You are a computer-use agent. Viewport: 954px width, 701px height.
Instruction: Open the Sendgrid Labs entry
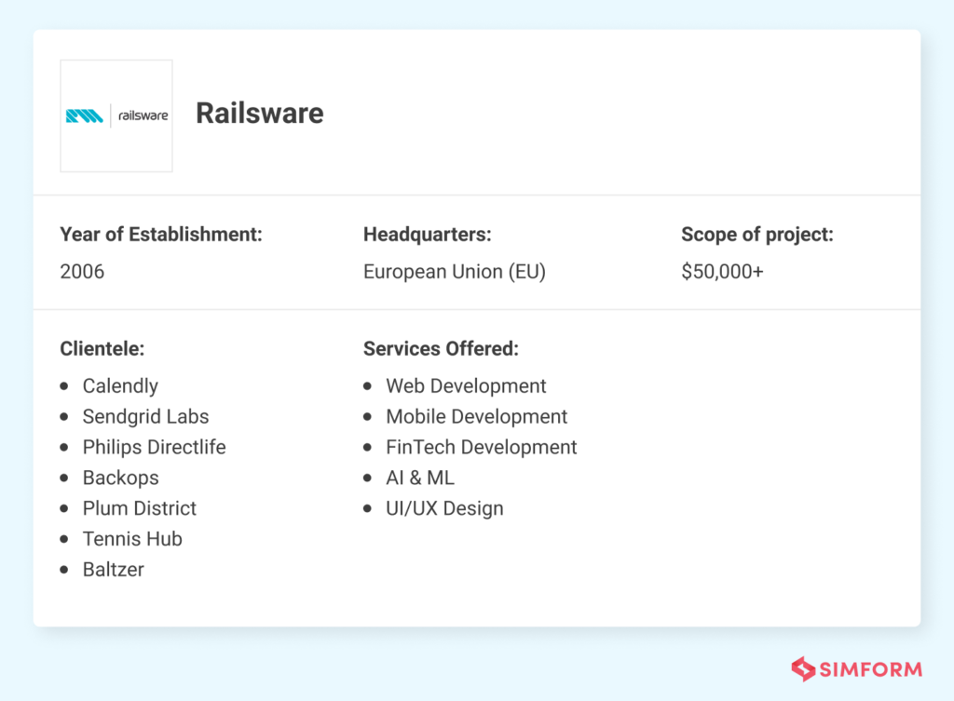145,416
